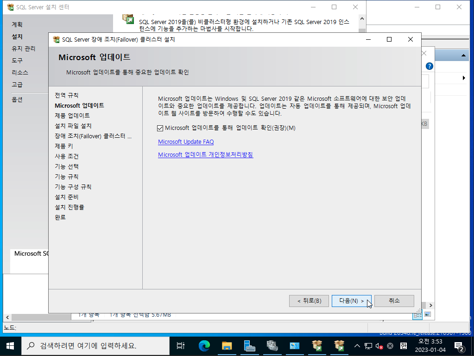474x356 pixels.
Task: Close the background panel with gray X
Action: tap(424, 54)
